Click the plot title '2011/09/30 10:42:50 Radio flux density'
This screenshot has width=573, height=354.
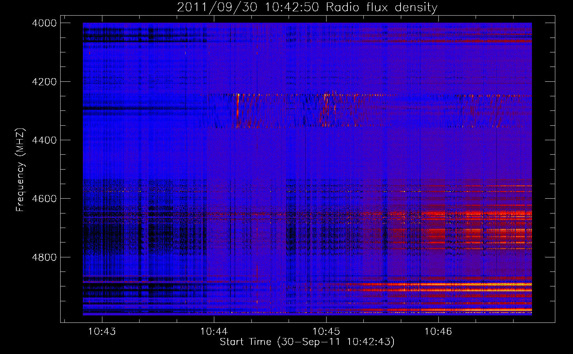point(307,7)
